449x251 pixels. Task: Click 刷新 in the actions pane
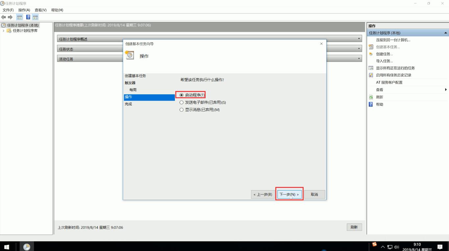pos(379,97)
